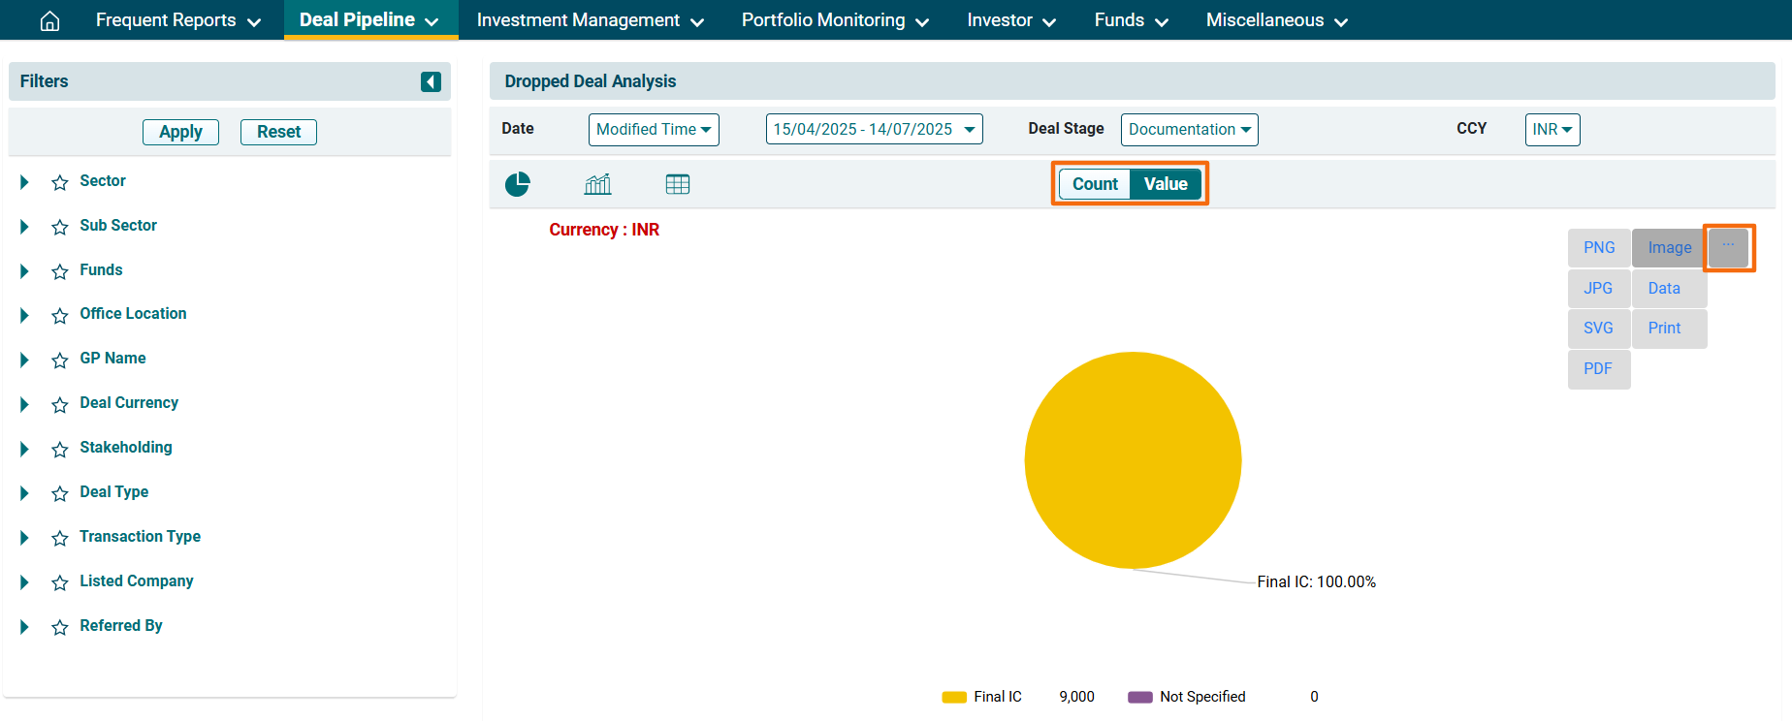
Task: Click the export menu ellipsis button
Action: tap(1728, 247)
